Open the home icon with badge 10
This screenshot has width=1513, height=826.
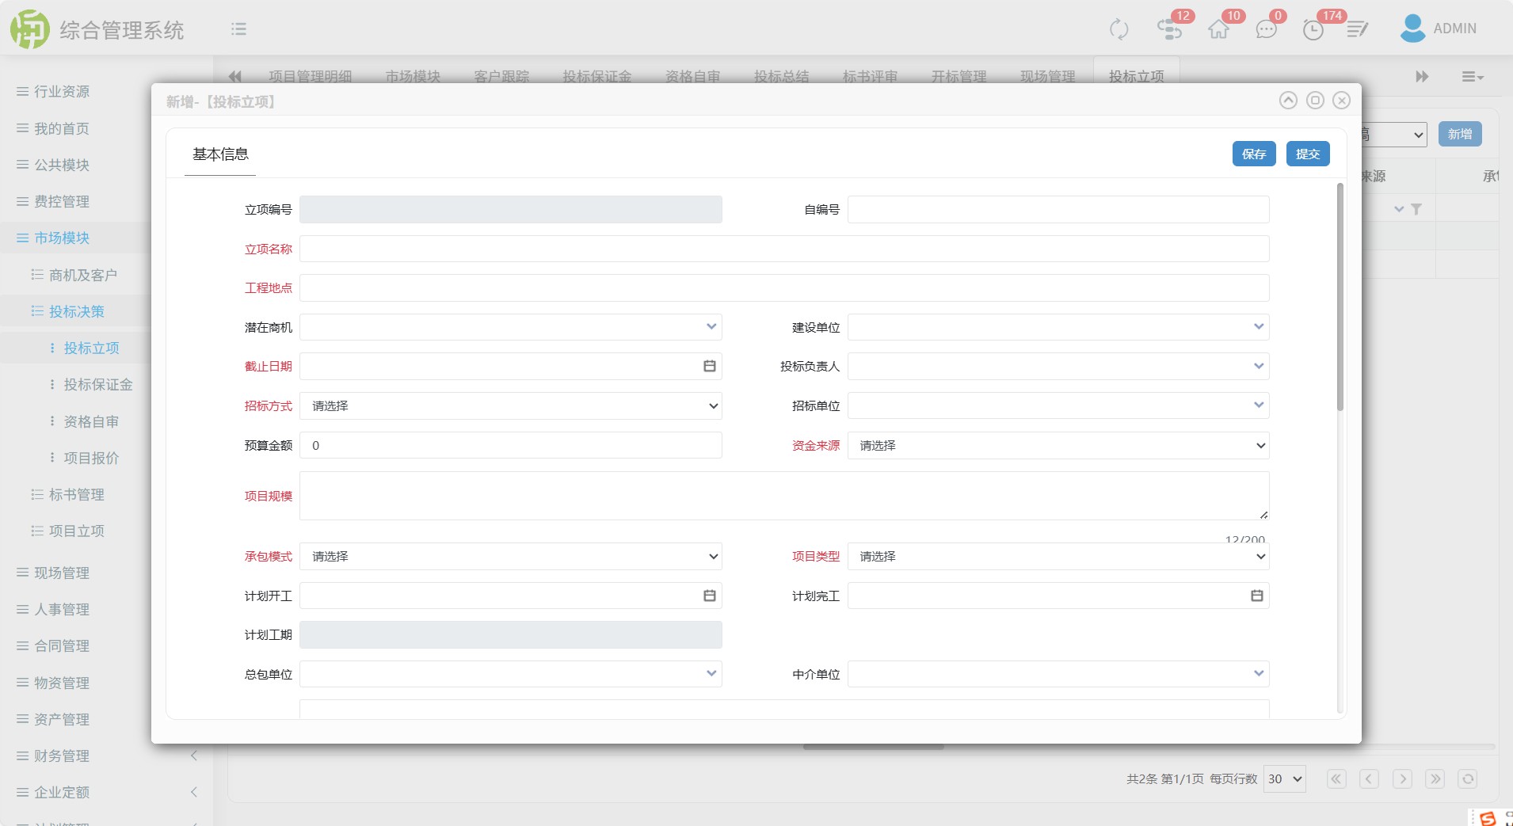pos(1218,29)
